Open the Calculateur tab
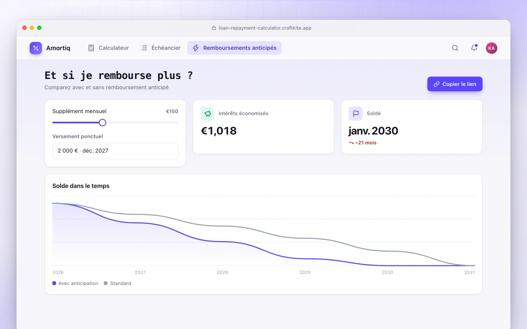Image resolution: width=527 pixels, height=329 pixels. coord(108,48)
